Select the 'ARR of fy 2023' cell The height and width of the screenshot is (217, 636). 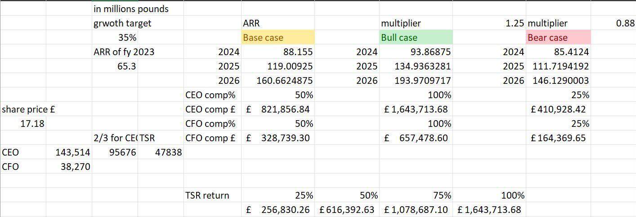tap(124, 52)
